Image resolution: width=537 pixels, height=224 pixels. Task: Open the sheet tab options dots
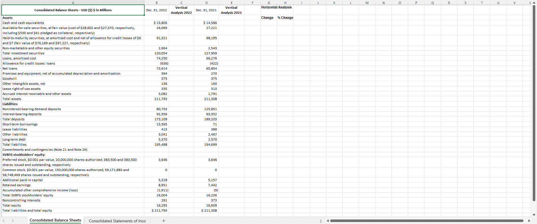[x=321, y=221]
